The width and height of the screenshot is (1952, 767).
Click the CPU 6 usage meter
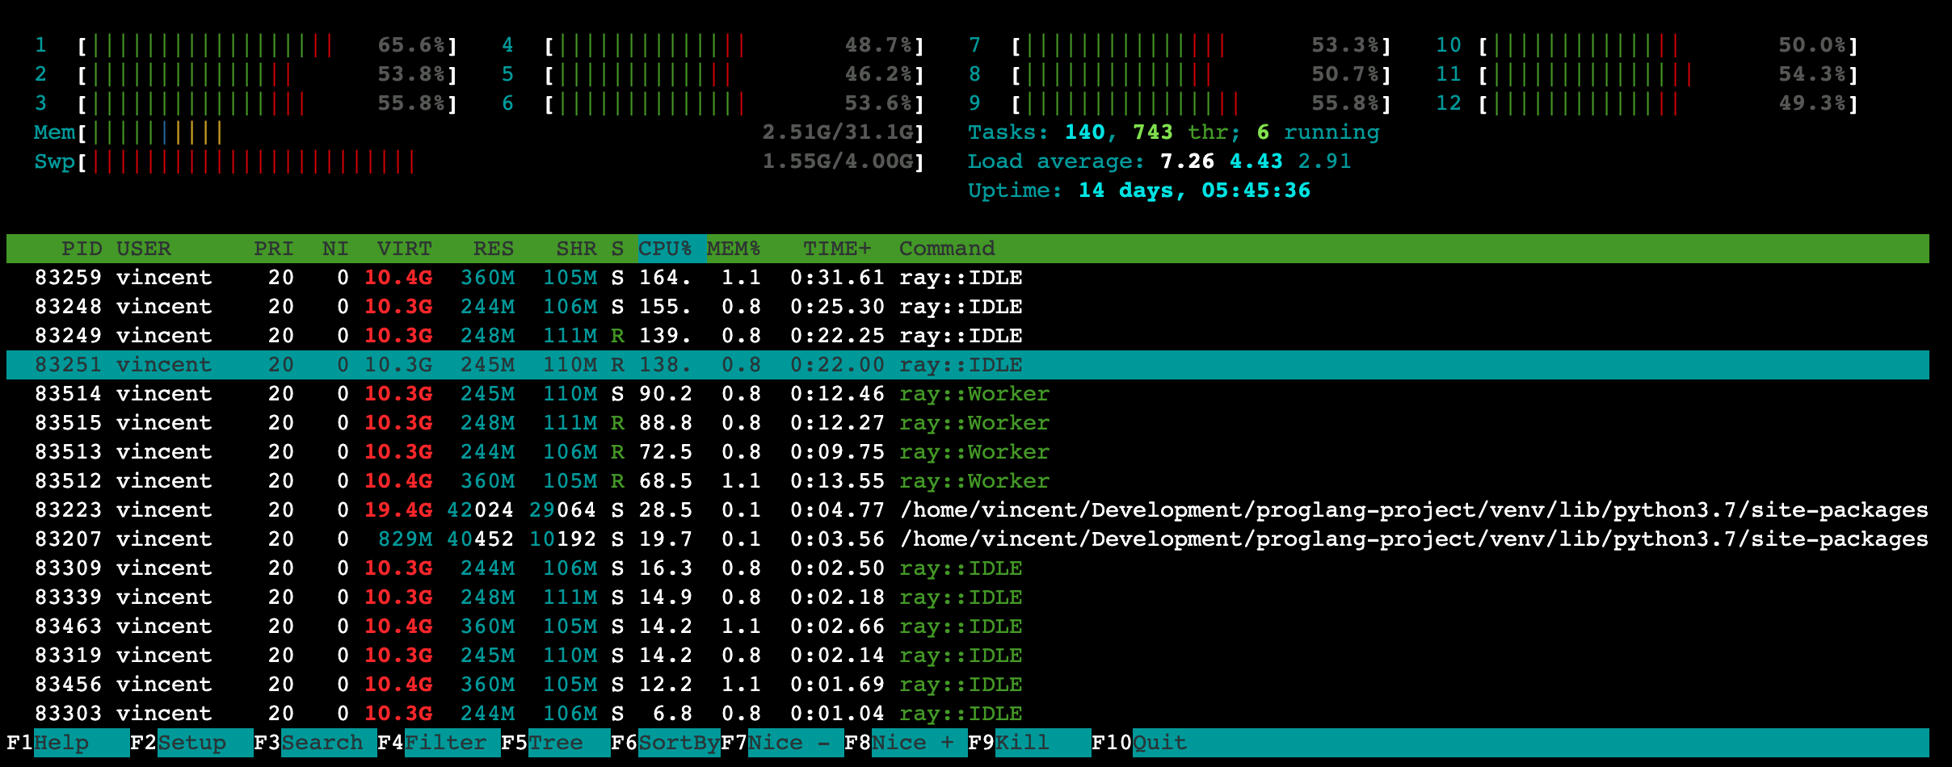click(x=713, y=103)
